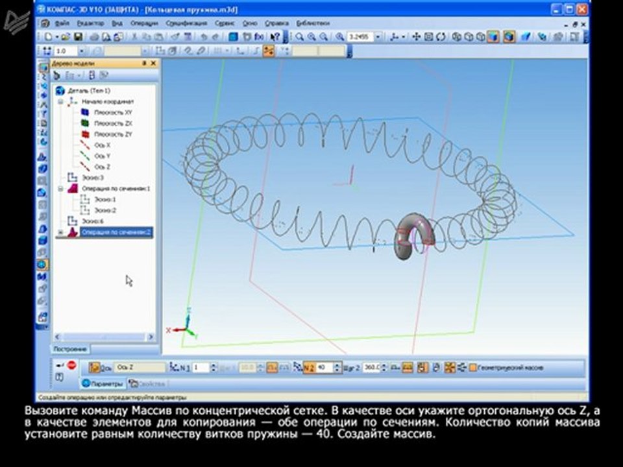Click the Print icon in toolbar

[x=94, y=37]
